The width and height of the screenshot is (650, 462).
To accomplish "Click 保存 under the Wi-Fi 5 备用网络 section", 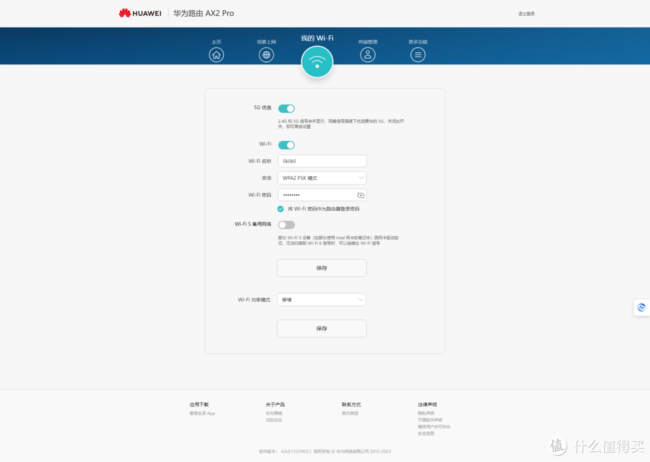I will point(321,268).
